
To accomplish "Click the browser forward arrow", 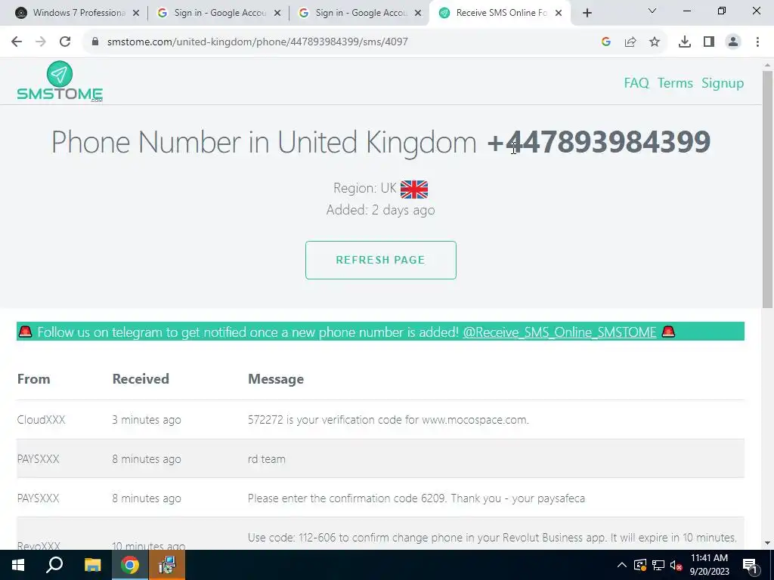I will 41,42.
